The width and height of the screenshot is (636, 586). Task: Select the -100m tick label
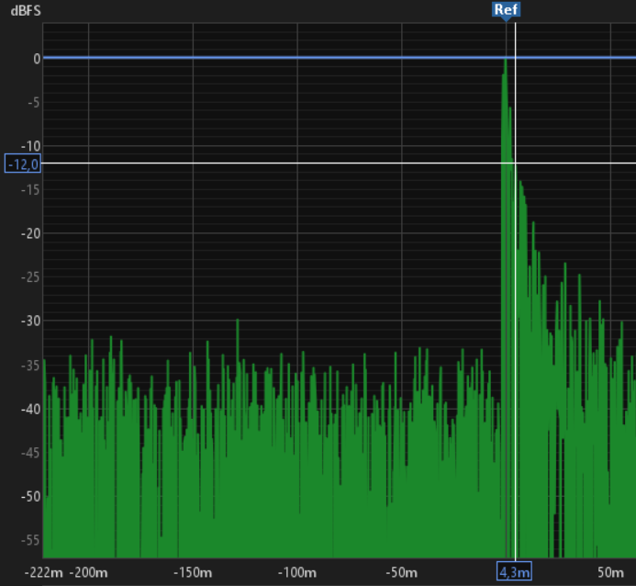[296, 573]
